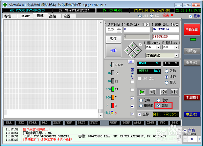
Task: Click the ERR status indicator
Action: 9,123
